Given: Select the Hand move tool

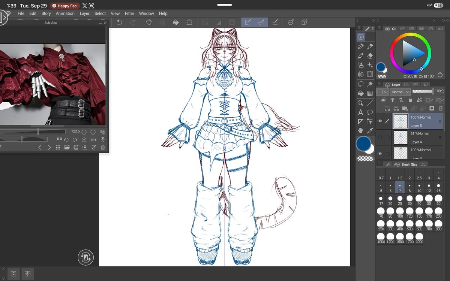Looking at the screenshot, I should pos(361,131).
